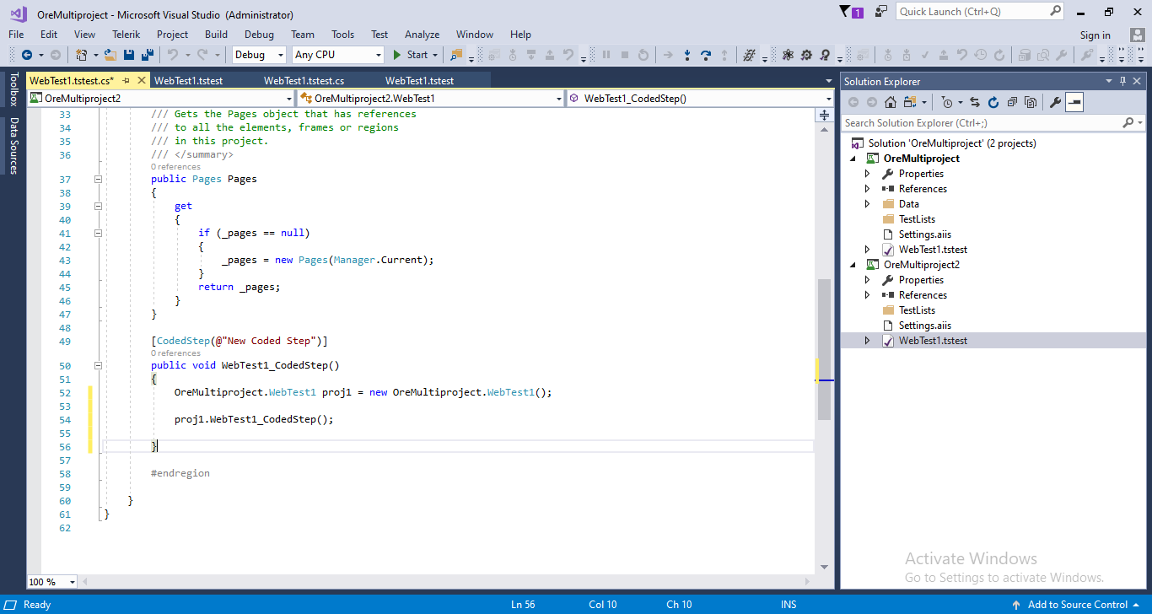Open Properties wrench in Solution Explorer toolbar
The image size is (1152, 614).
1055,102
